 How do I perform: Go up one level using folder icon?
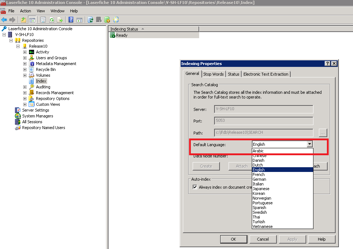tap(24, 20)
